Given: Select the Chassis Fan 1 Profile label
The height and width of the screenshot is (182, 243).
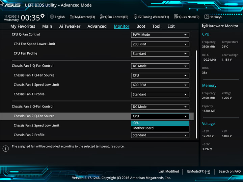Looking at the screenshot, I should point(29,94).
